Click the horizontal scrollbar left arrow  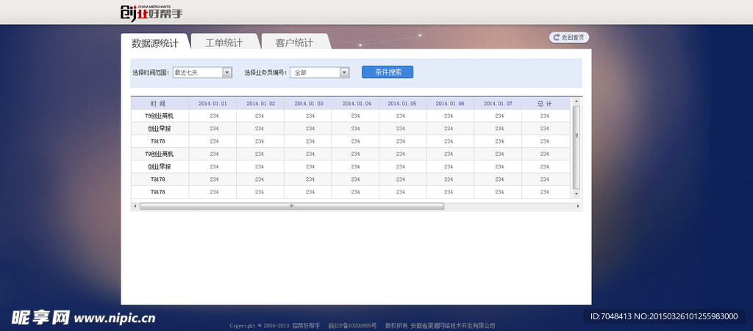click(x=135, y=207)
